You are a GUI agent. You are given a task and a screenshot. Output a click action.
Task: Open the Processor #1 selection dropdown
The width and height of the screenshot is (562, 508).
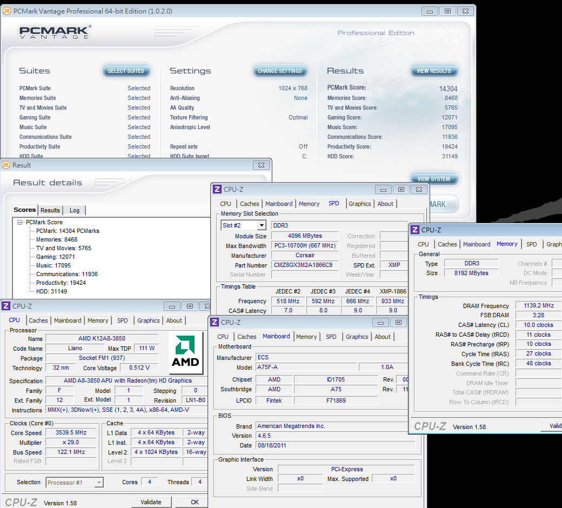(x=99, y=483)
